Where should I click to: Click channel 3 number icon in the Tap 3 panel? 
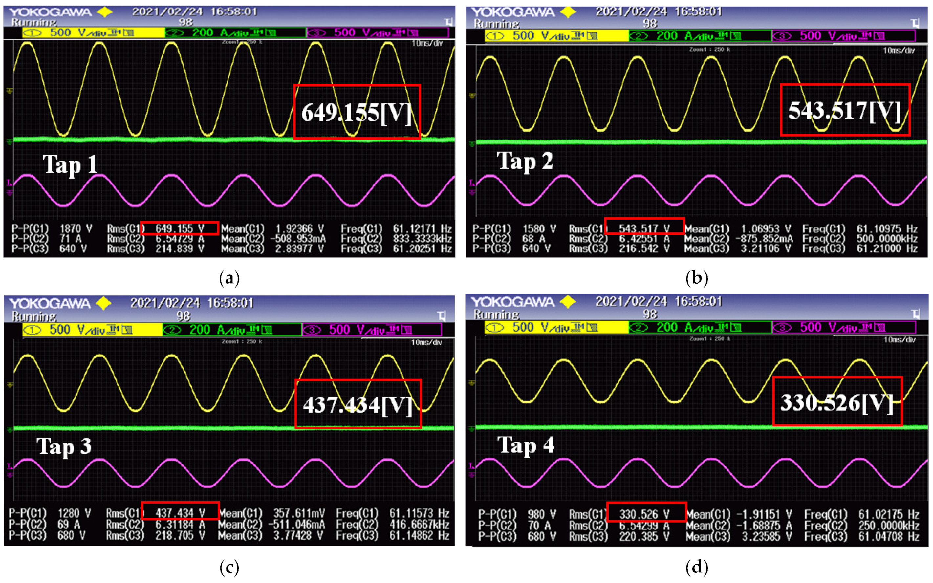click(312, 330)
